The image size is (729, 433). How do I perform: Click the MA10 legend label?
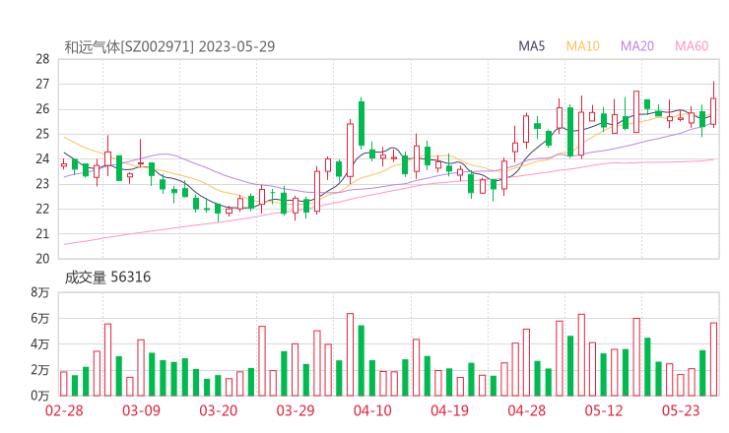point(582,46)
